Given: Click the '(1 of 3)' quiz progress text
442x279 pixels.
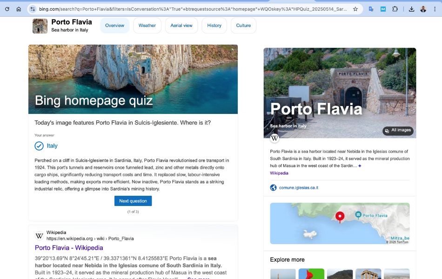Looking at the screenshot, I should 133,212.
